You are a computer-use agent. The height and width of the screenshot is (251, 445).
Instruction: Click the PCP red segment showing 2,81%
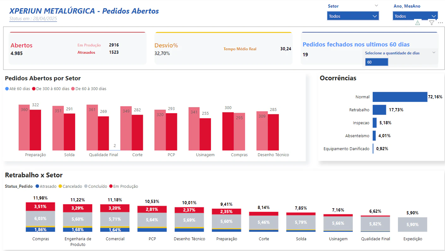(x=152, y=209)
